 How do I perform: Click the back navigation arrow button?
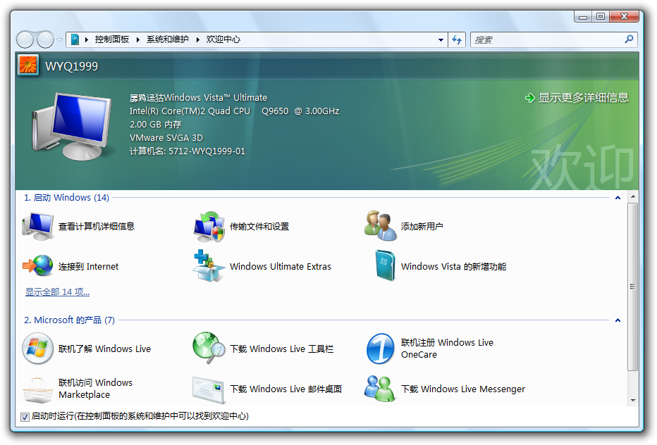(x=25, y=39)
